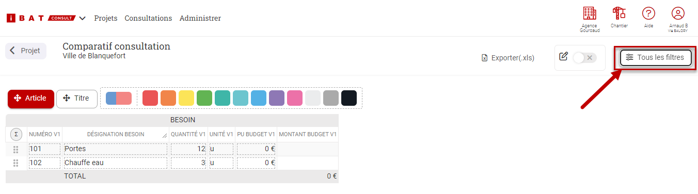Open the Aide help icon
698x194 pixels.
(x=648, y=13)
